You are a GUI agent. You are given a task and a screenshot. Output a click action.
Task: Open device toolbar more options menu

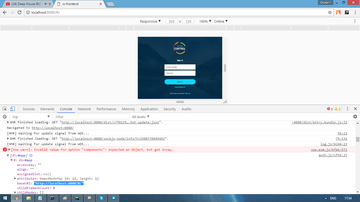point(355,21)
